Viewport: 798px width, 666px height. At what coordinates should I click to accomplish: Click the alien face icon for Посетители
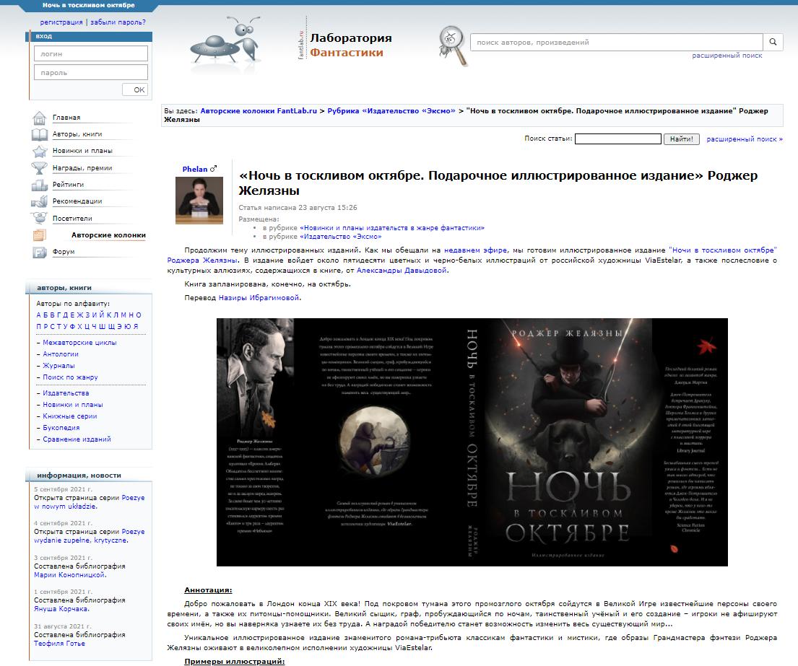pyautogui.click(x=39, y=219)
